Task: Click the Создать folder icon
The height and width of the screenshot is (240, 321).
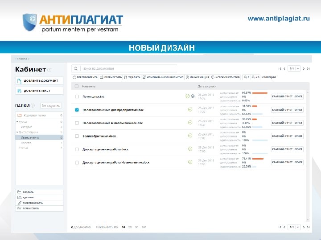Action: coord(20,192)
